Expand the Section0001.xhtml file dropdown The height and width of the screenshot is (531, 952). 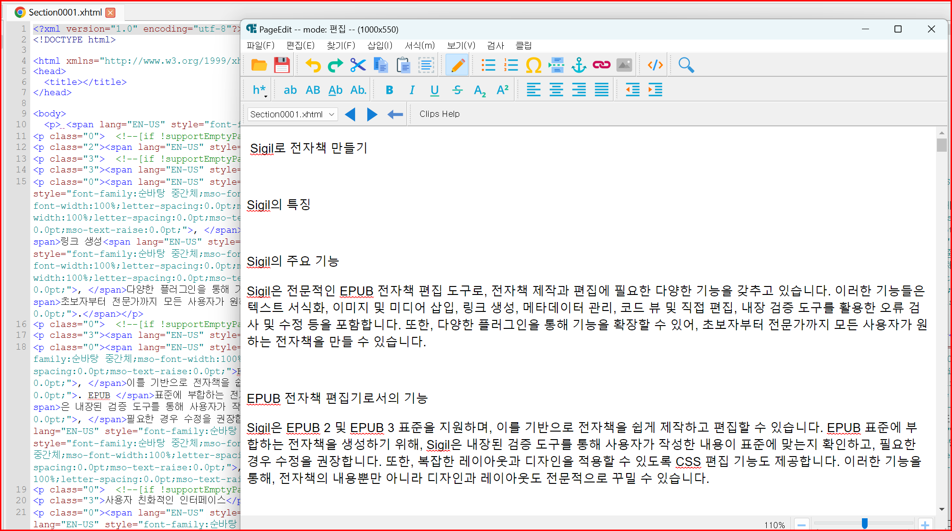331,114
